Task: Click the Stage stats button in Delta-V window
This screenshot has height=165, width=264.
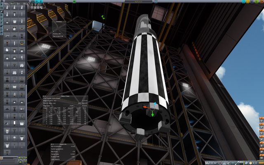Action: point(47,106)
